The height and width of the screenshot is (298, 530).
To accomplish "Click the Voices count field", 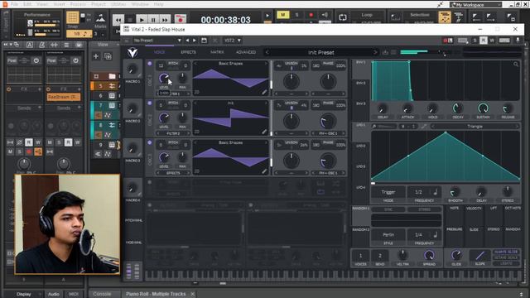I will click(360, 256).
